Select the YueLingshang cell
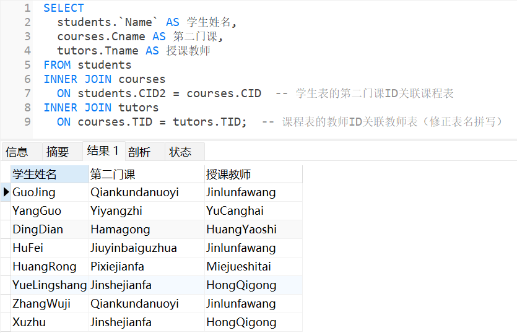Viewport: 517px width, 333px height. pos(50,285)
